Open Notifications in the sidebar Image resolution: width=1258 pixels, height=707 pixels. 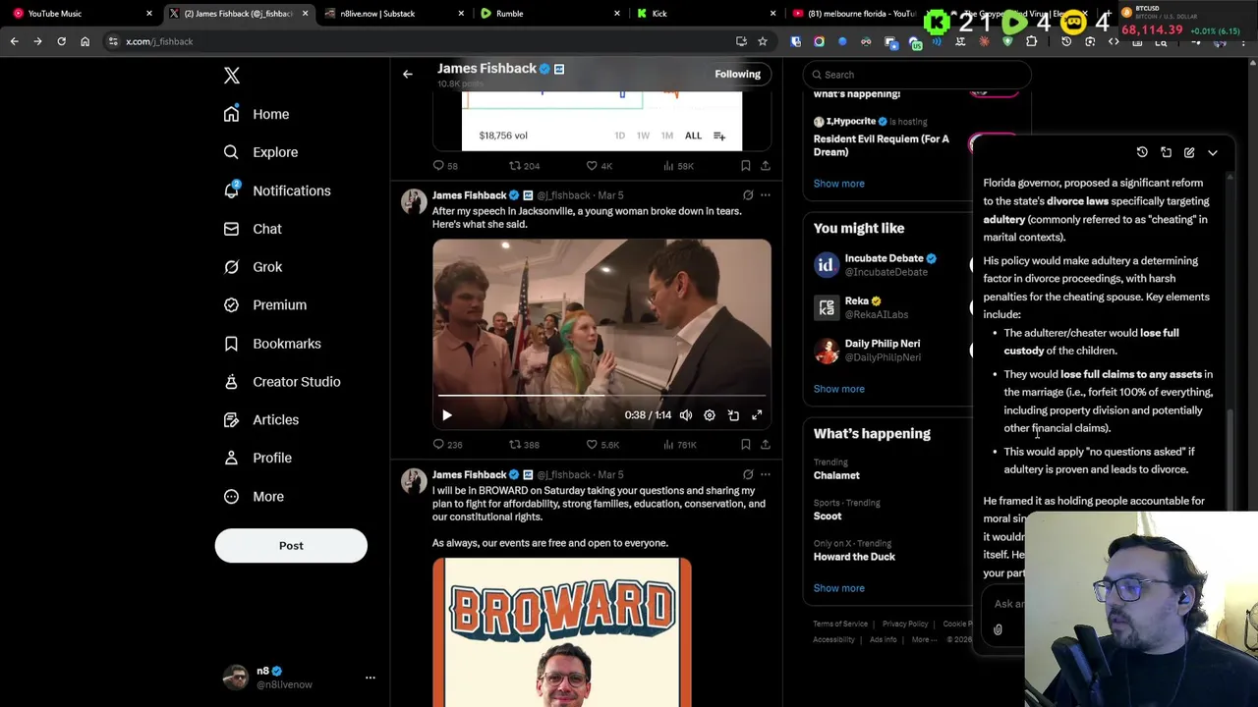click(277, 190)
